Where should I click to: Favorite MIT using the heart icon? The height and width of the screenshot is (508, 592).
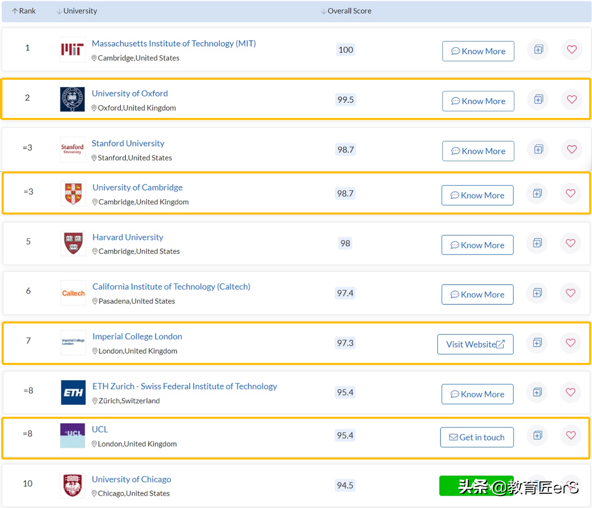tap(572, 49)
